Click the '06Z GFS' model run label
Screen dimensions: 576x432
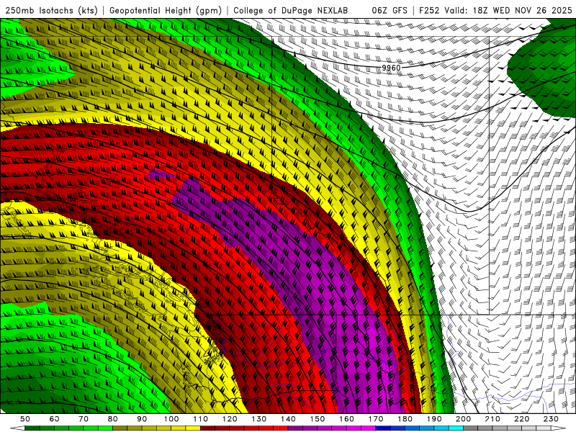[x=390, y=11]
